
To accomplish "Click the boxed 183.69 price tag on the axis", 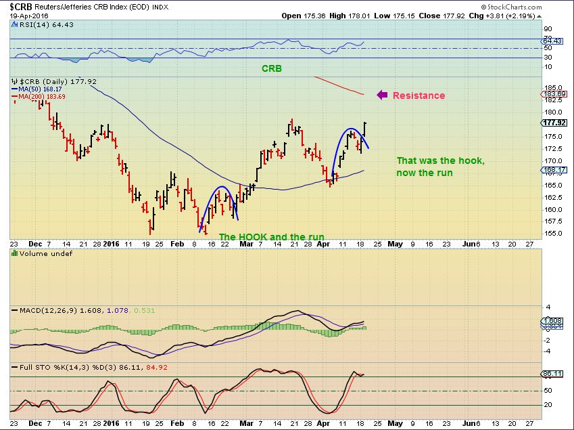I will point(555,94).
